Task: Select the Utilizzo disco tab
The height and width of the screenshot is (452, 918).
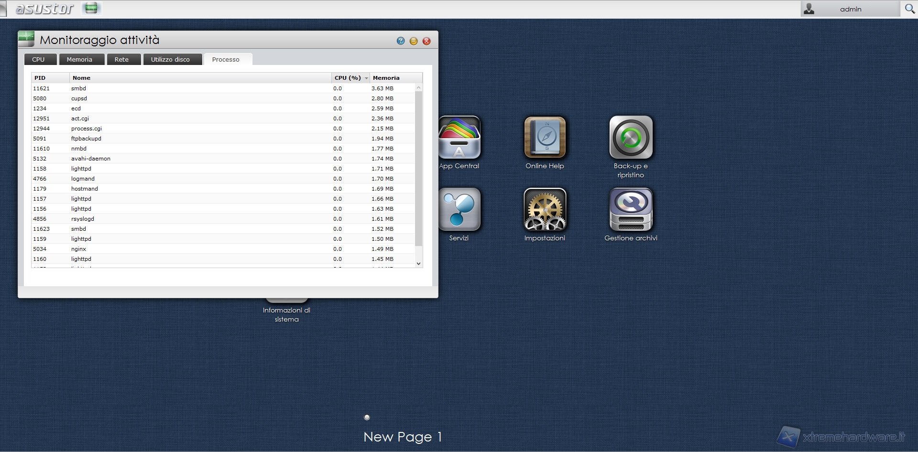Action: click(x=170, y=60)
